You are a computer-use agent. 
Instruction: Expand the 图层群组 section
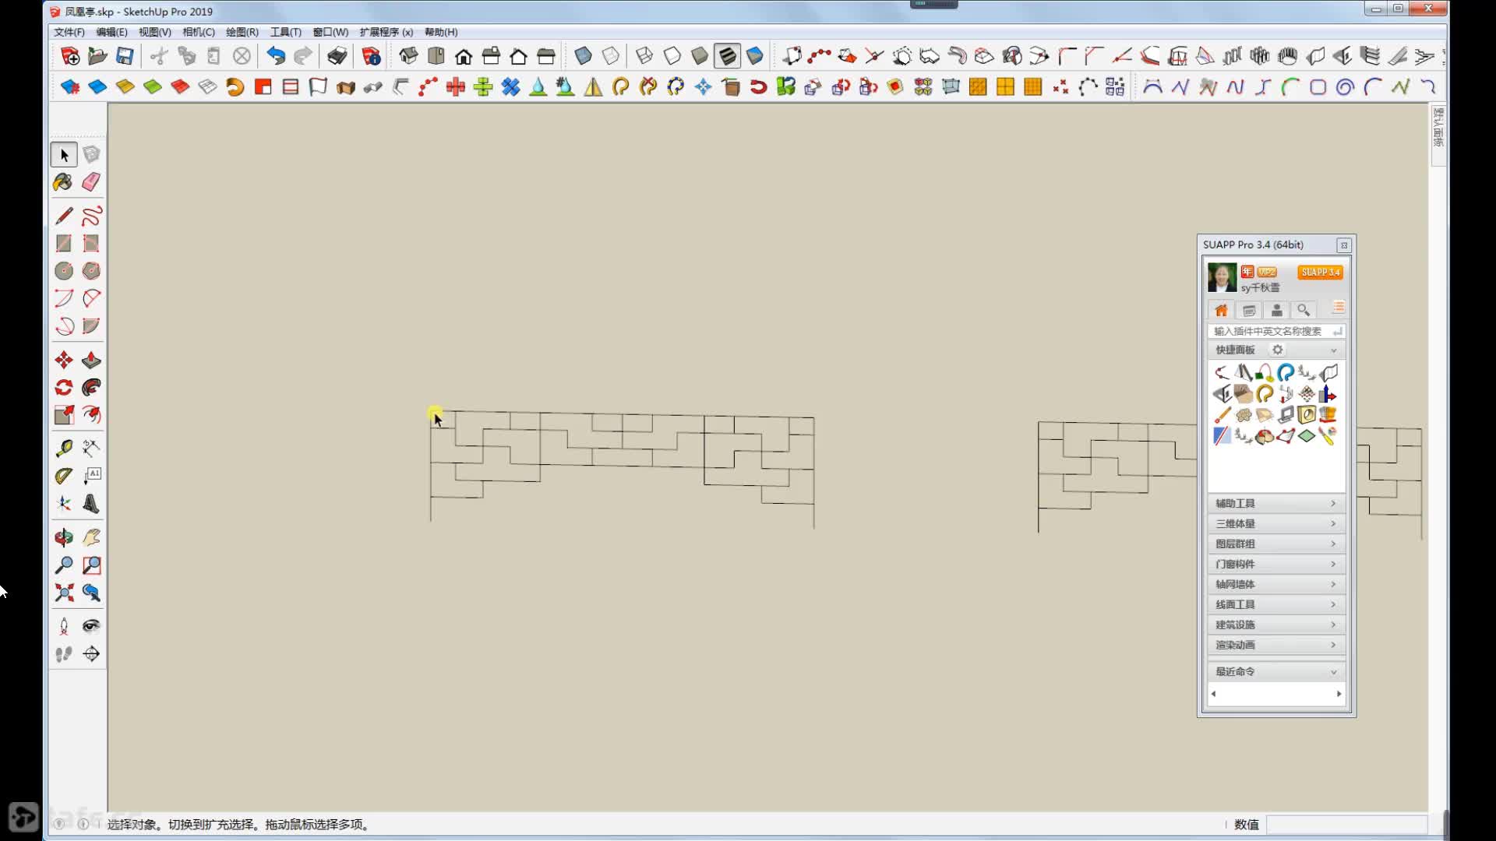point(1275,544)
